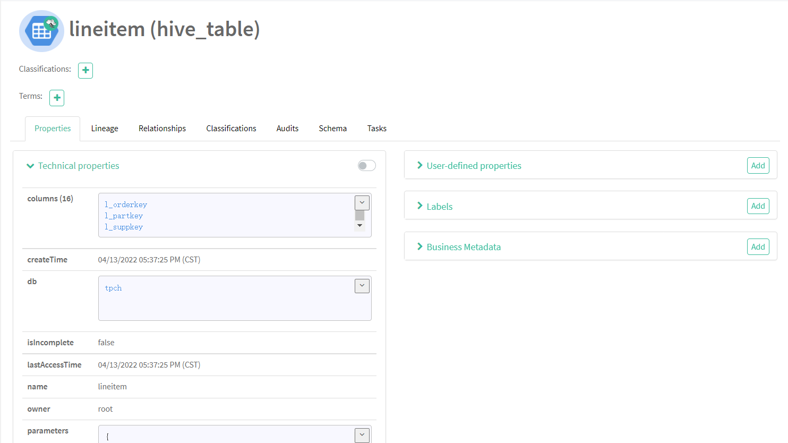The image size is (788, 443).
Task: Click Add next to Business Metadata
Action: 758,246
